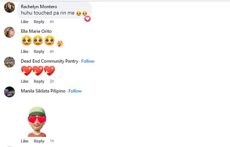This screenshot has height=147, width=230.
Task: Click the pleading face emojis comment
Action: (x=38, y=40)
